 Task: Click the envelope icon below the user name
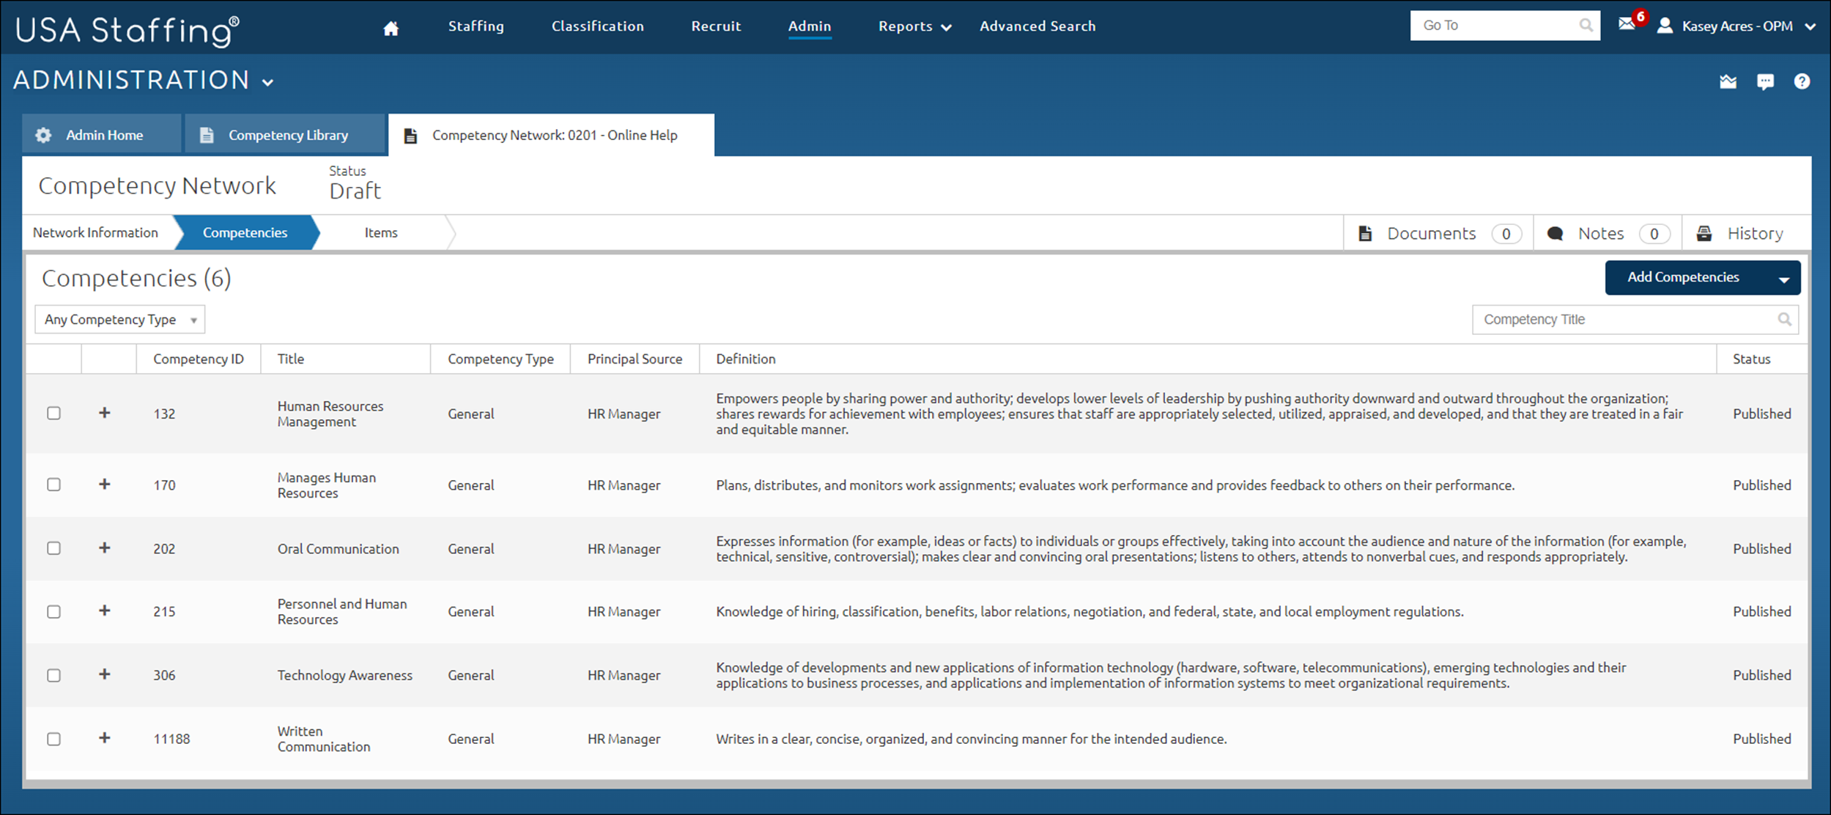1728,81
